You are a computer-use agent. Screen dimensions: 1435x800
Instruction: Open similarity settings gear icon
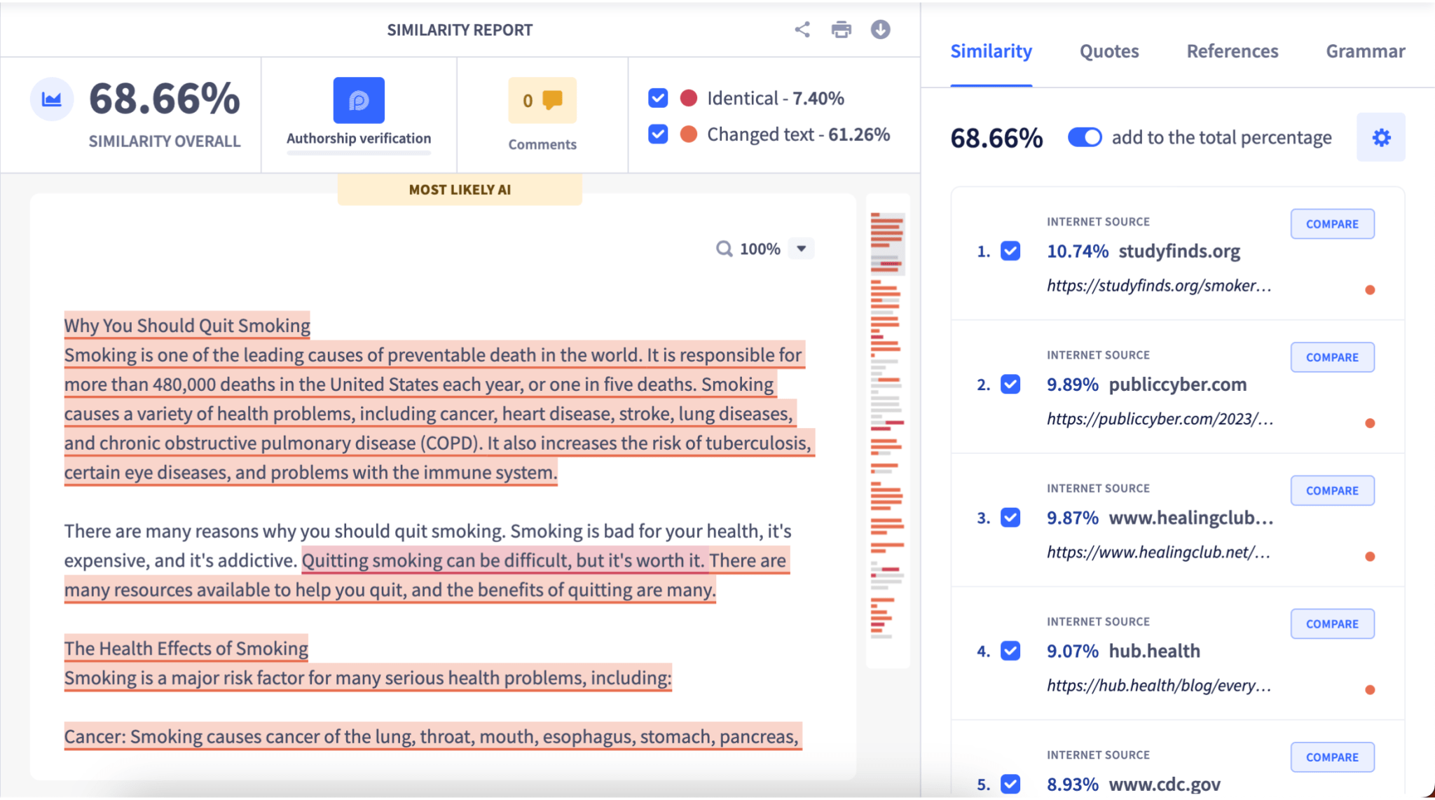(x=1380, y=137)
